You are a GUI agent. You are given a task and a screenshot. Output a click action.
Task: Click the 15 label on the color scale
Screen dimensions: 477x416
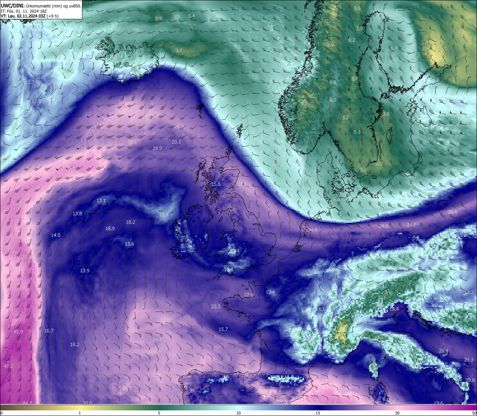point(318,413)
